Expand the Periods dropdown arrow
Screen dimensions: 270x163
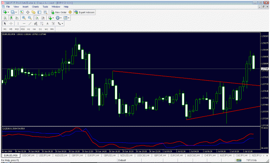pos(61,18)
